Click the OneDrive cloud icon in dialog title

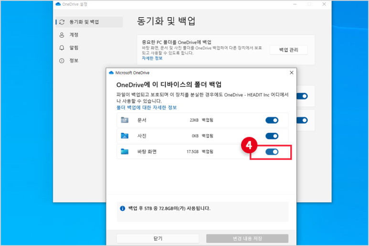[x=111, y=73]
